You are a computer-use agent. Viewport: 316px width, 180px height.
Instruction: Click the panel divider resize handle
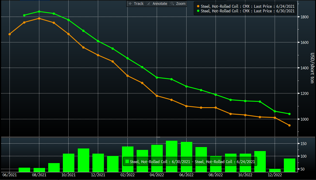pos(158,137)
